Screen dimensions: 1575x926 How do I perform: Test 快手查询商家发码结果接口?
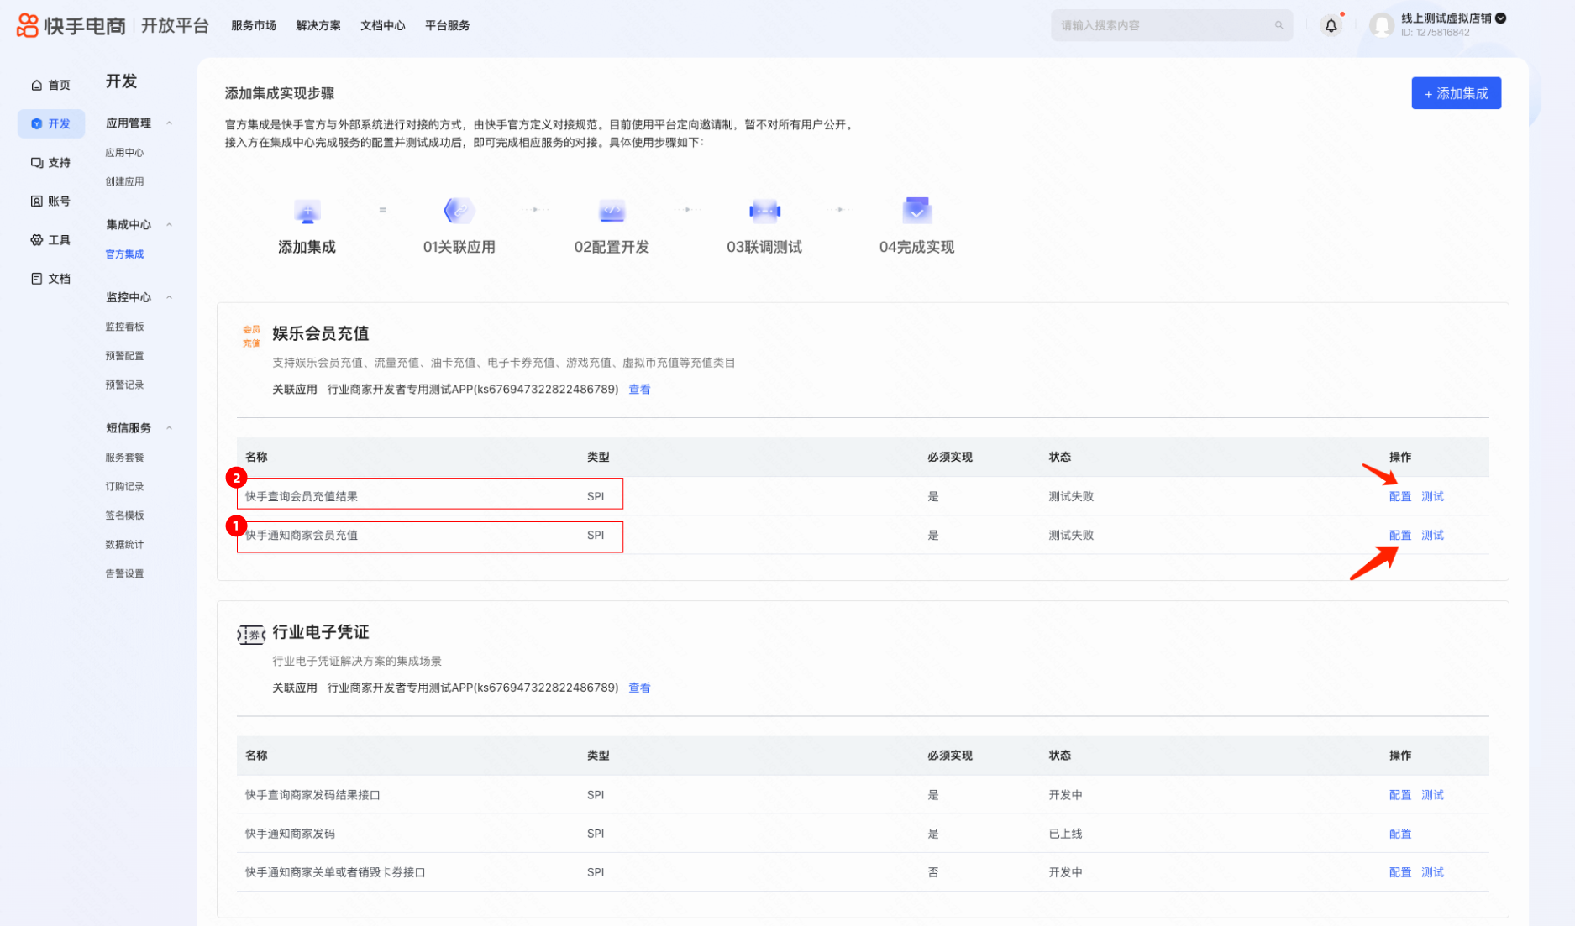(1432, 795)
